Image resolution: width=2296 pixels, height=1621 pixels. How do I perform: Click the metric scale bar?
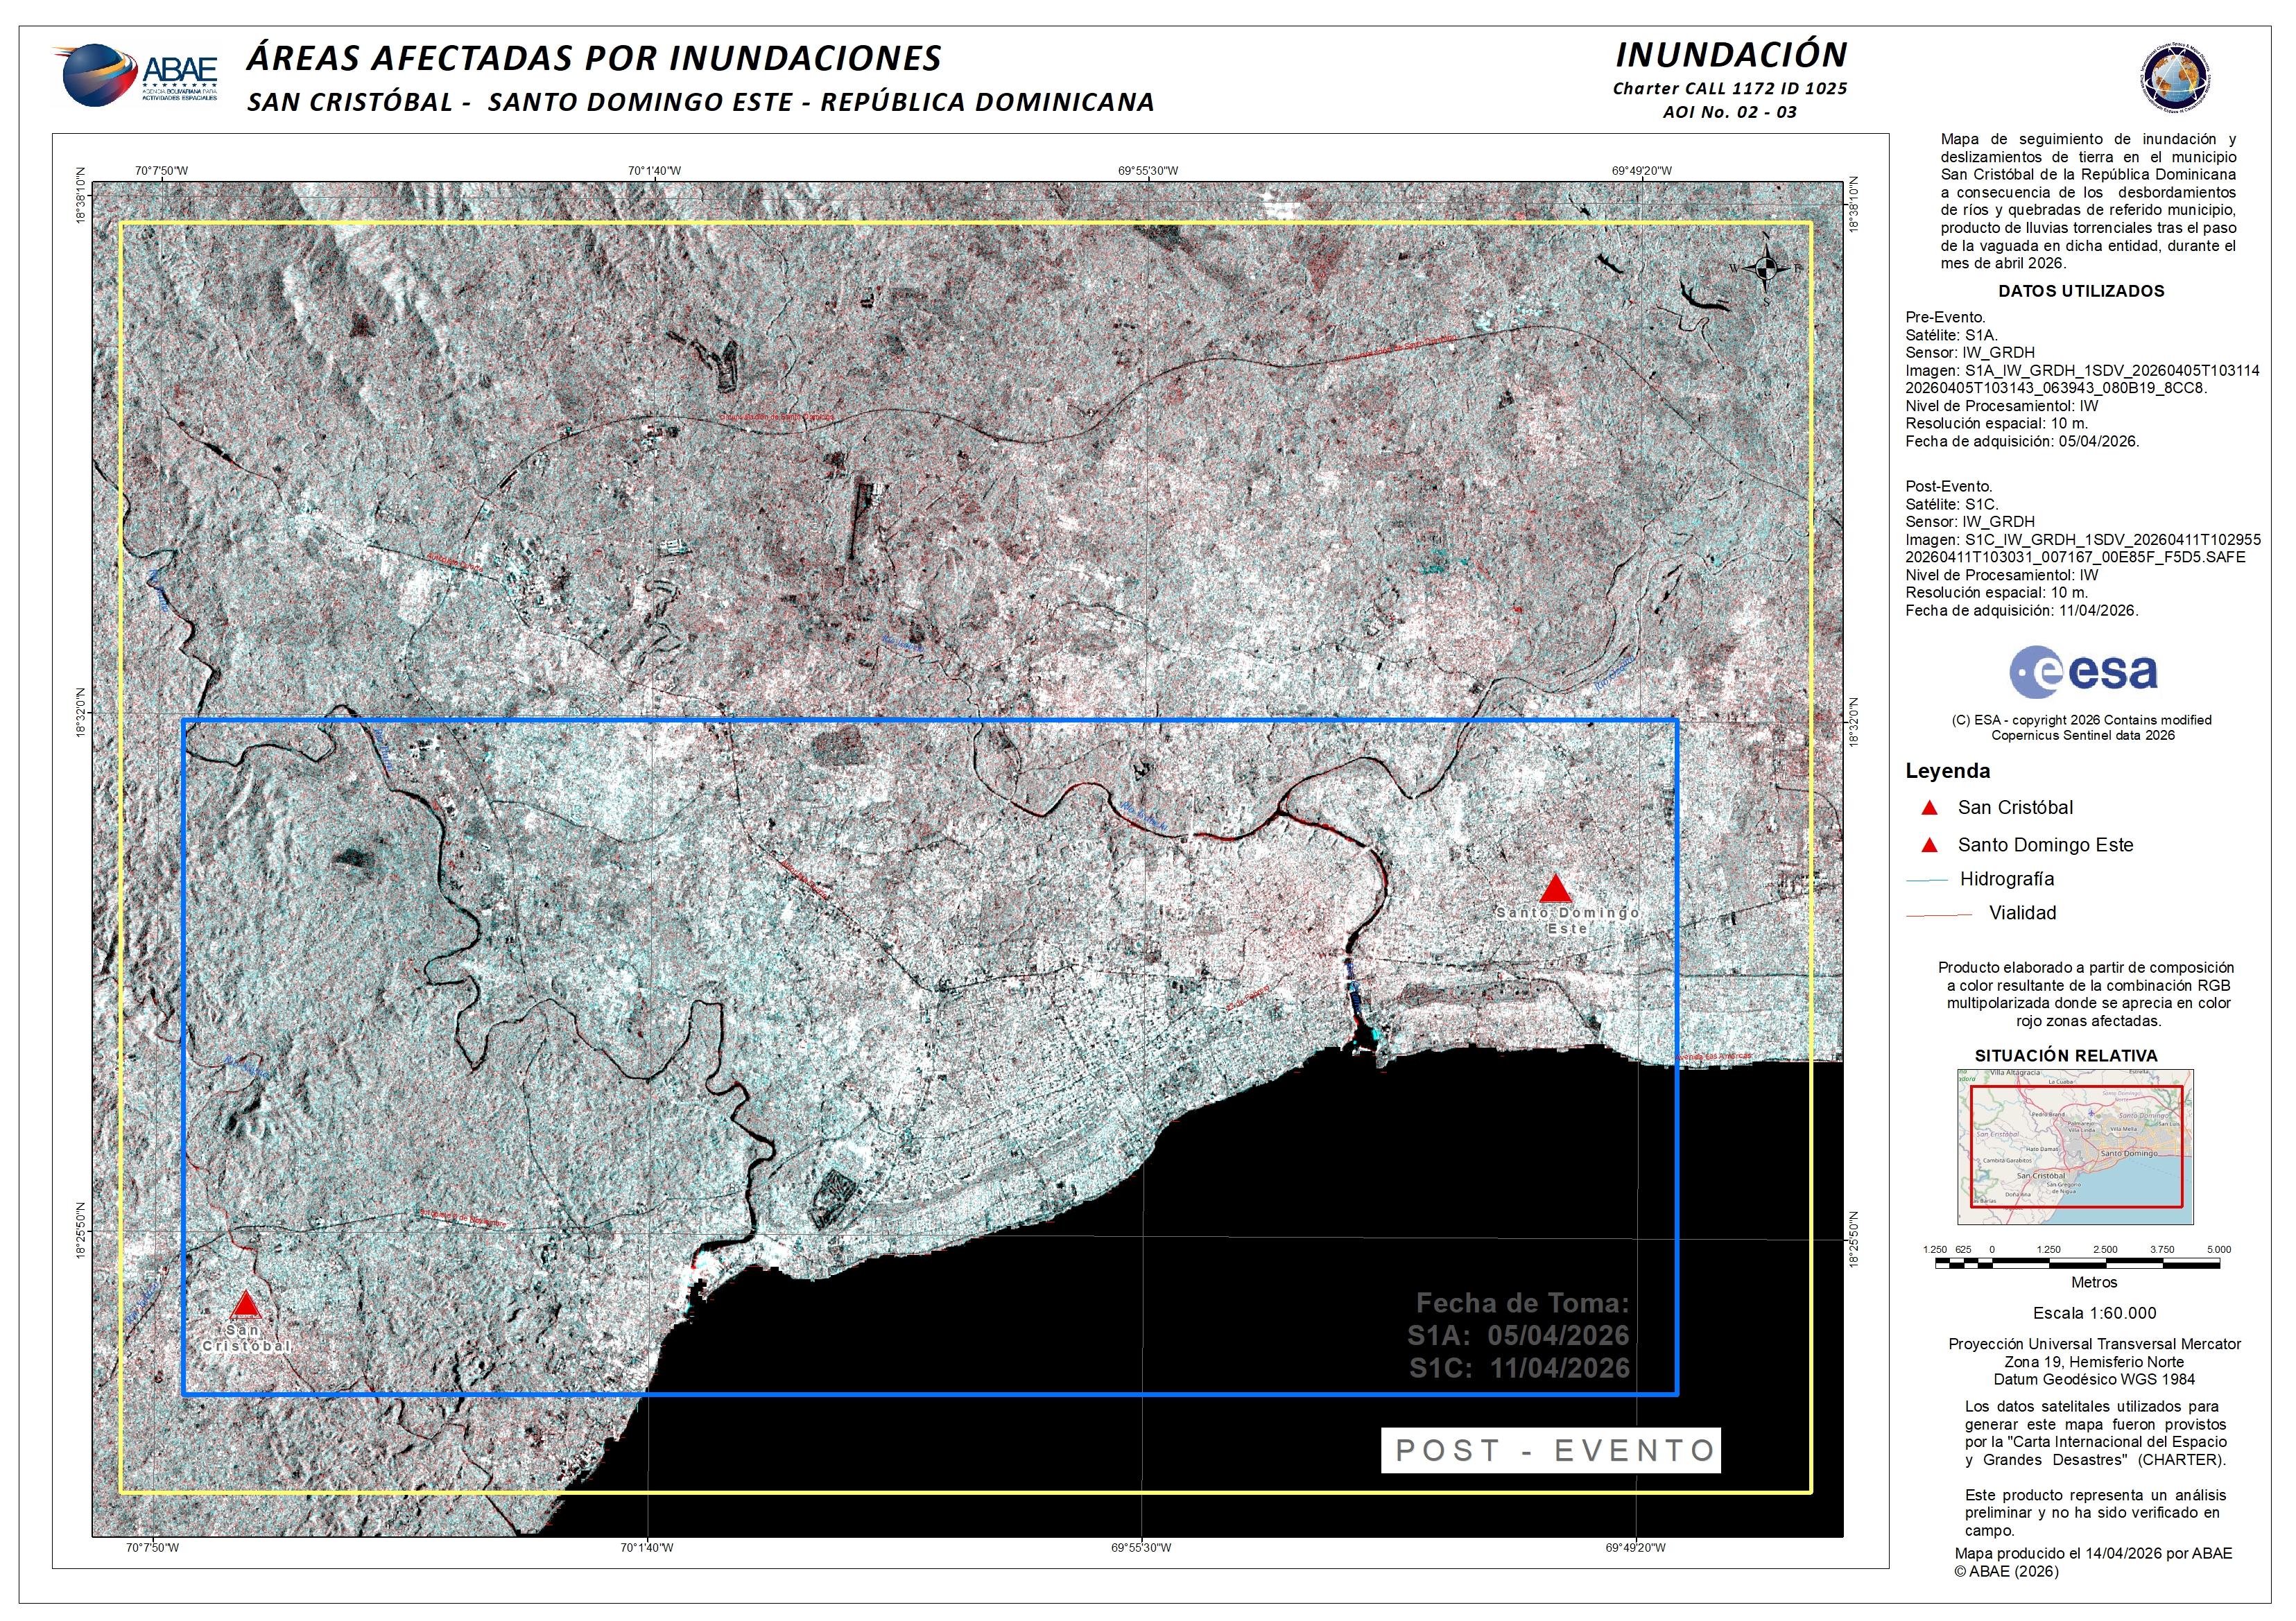[x=2077, y=1264]
